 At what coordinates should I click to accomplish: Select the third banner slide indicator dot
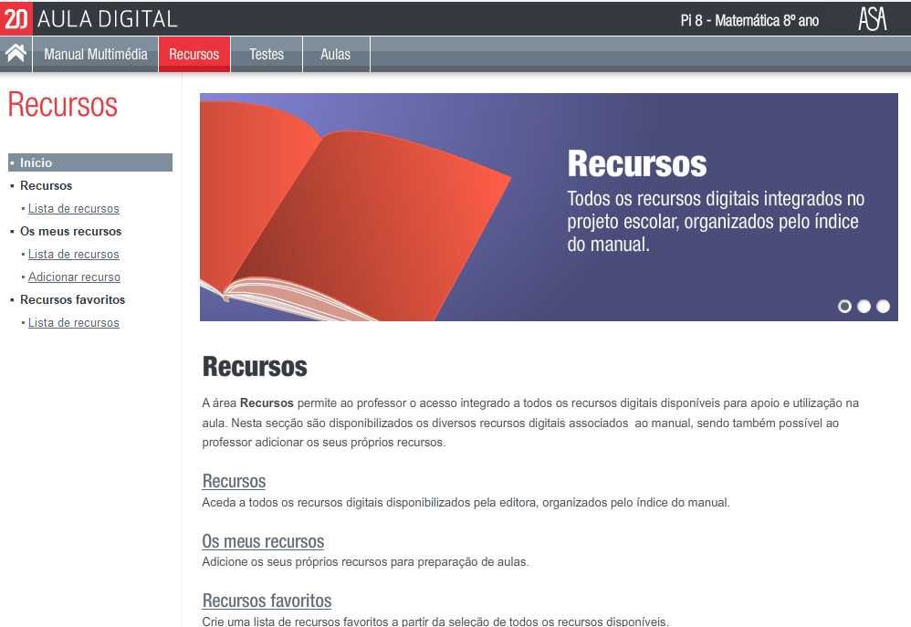[883, 307]
